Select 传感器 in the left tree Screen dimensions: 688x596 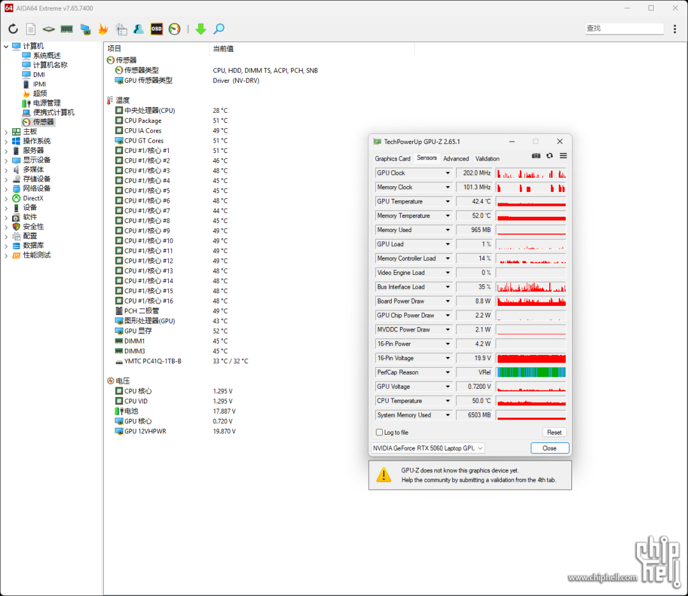pos(43,122)
